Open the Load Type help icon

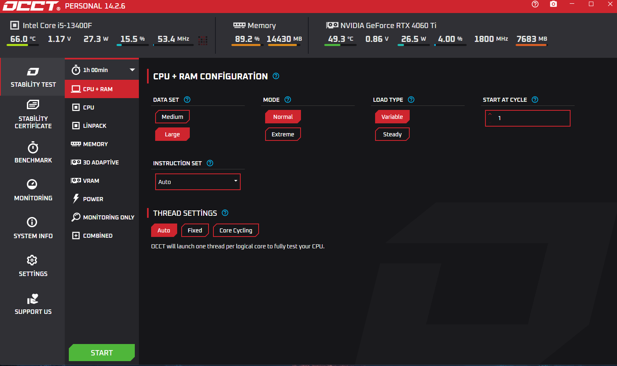411,100
